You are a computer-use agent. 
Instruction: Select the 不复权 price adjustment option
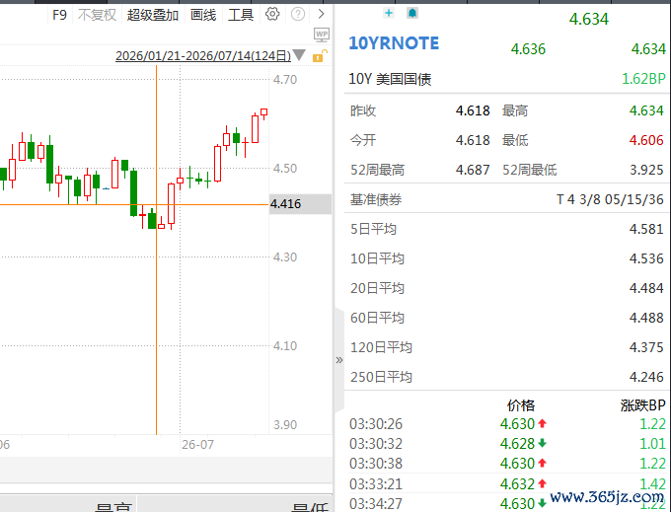(x=97, y=15)
